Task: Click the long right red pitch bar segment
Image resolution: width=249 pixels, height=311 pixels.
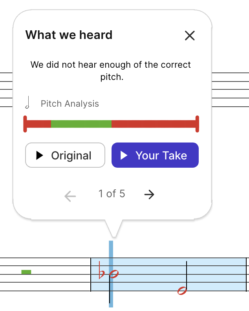Action: 153,124
